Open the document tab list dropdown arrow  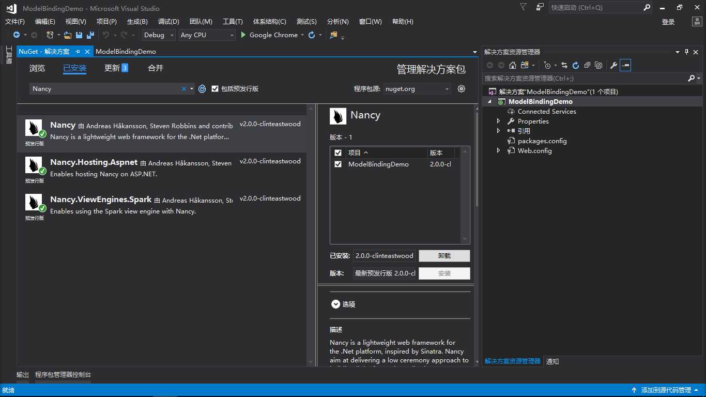[x=474, y=52]
